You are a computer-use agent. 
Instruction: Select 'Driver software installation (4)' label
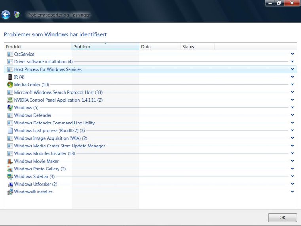pyautogui.click(x=44, y=62)
